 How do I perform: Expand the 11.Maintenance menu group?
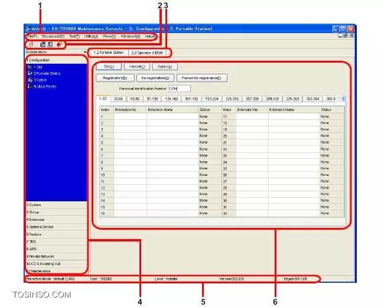[x=56, y=270]
